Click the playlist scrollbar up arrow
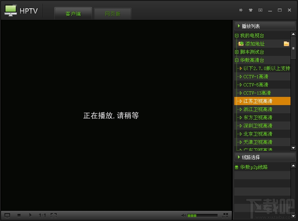Viewport: 298px width, 221px height. [x=293, y=34]
